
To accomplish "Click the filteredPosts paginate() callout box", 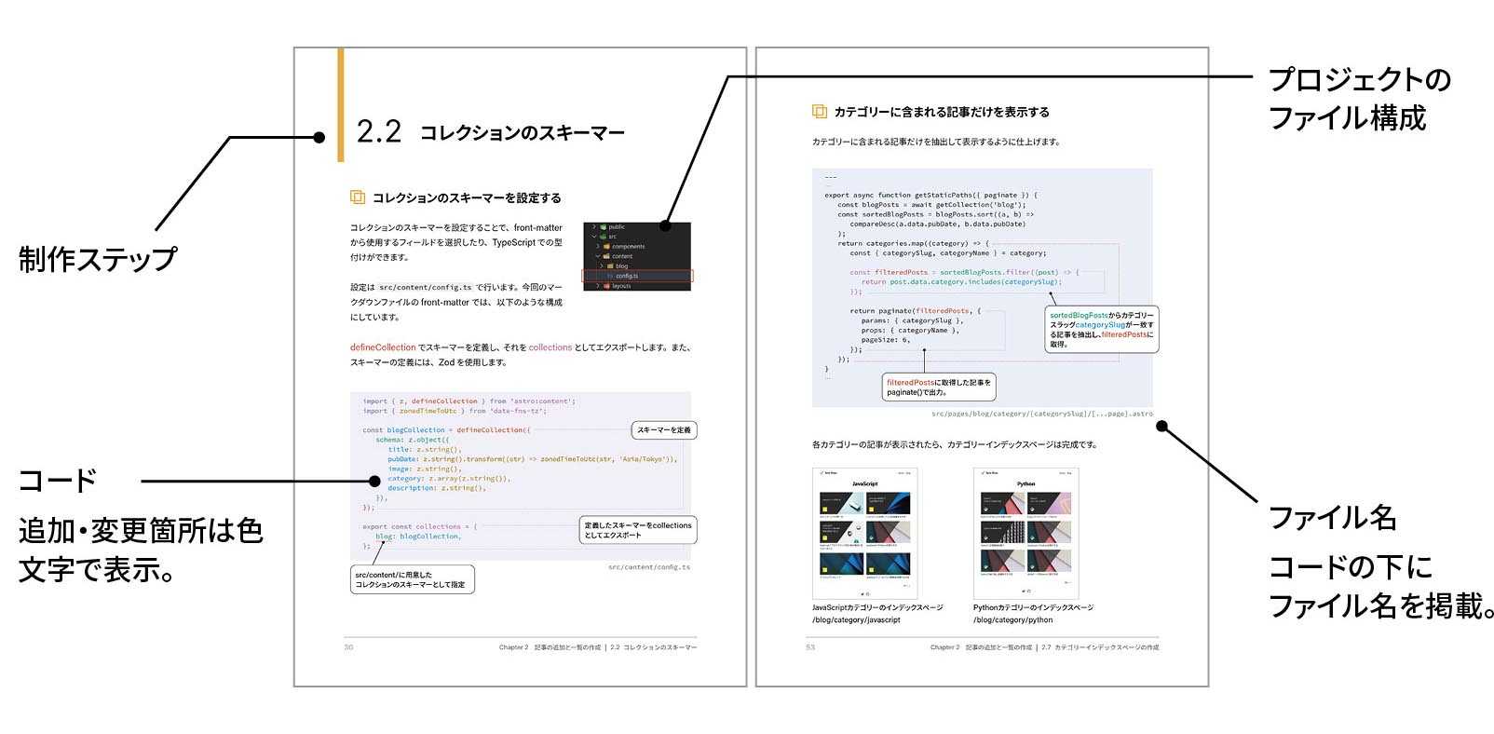I will pos(939,387).
